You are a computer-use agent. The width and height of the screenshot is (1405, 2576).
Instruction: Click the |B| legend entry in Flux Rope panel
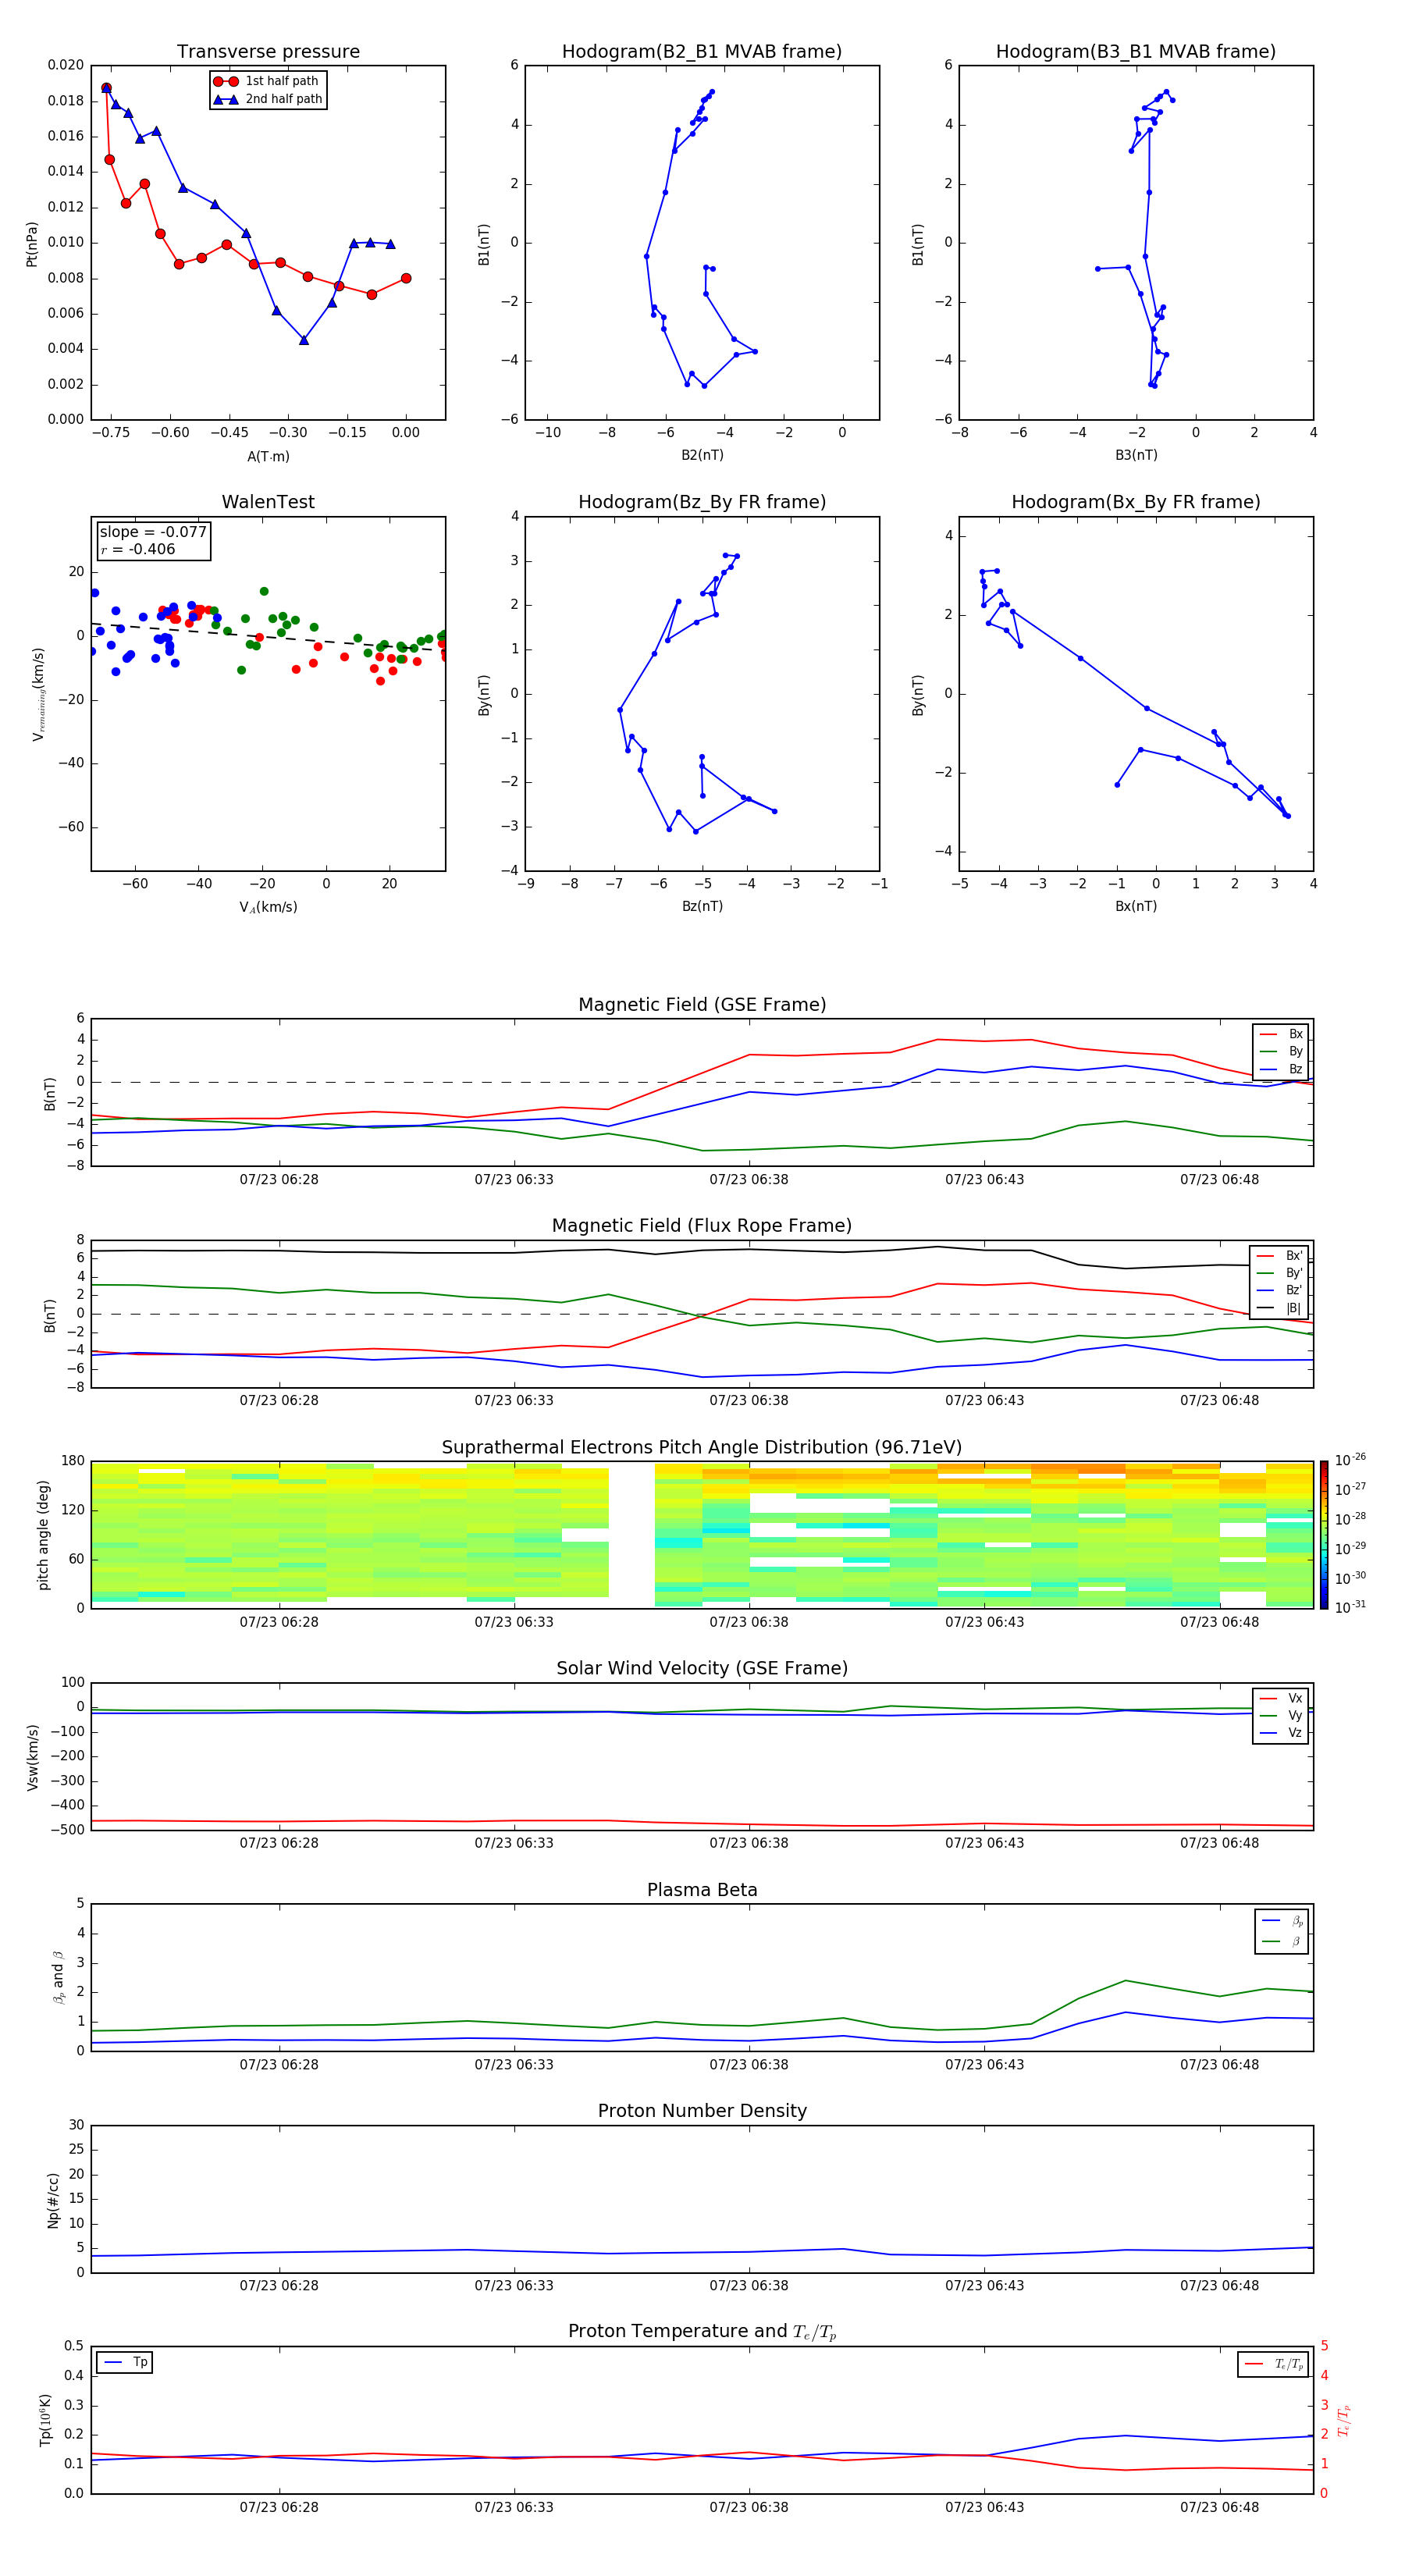1280,1308
